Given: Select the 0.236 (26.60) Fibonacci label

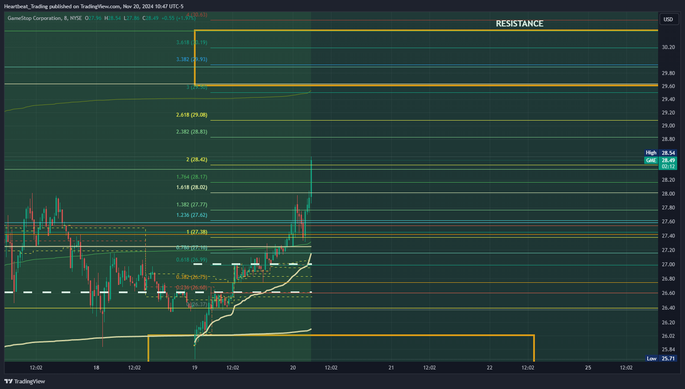Looking at the screenshot, I should coord(192,288).
